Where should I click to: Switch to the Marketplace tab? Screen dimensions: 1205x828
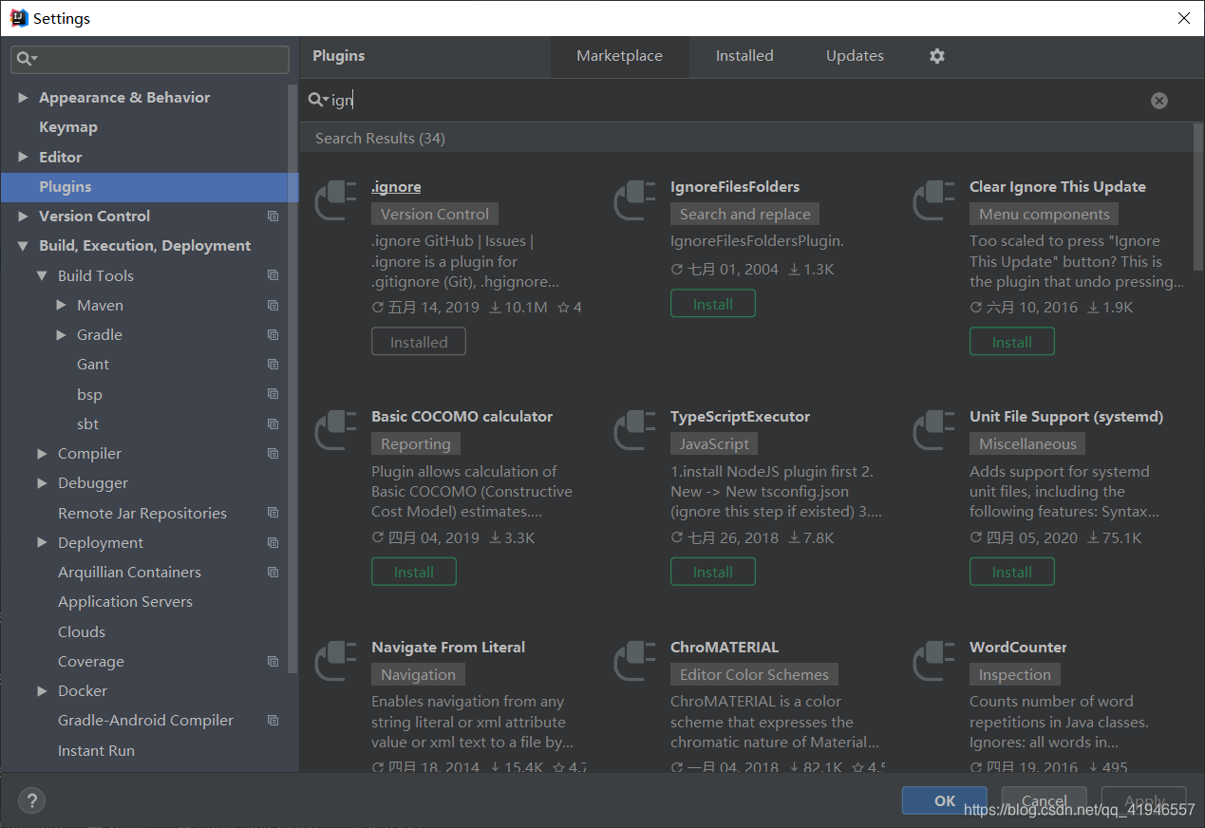pyautogui.click(x=619, y=56)
